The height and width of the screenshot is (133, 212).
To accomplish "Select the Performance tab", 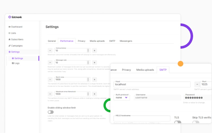I will pyautogui.click(x=67, y=41).
